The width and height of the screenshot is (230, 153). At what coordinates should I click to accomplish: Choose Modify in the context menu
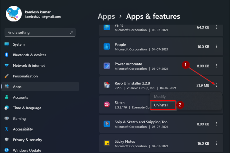[x=159, y=96]
